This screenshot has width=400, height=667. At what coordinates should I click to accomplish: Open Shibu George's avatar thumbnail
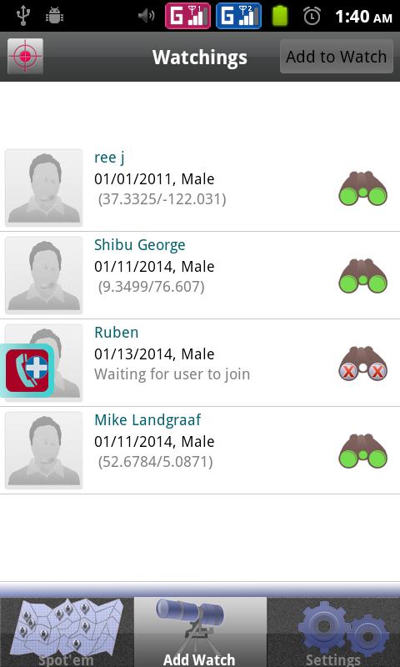click(x=44, y=275)
